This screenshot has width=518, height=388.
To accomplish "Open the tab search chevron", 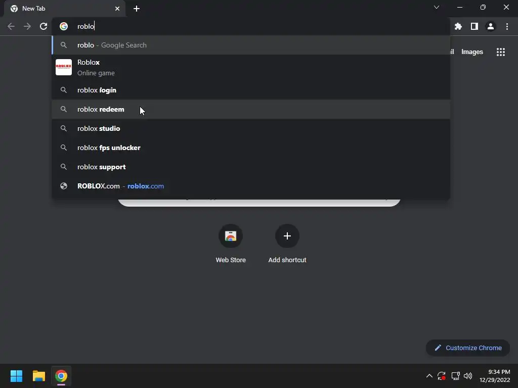I will click(437, 7).
